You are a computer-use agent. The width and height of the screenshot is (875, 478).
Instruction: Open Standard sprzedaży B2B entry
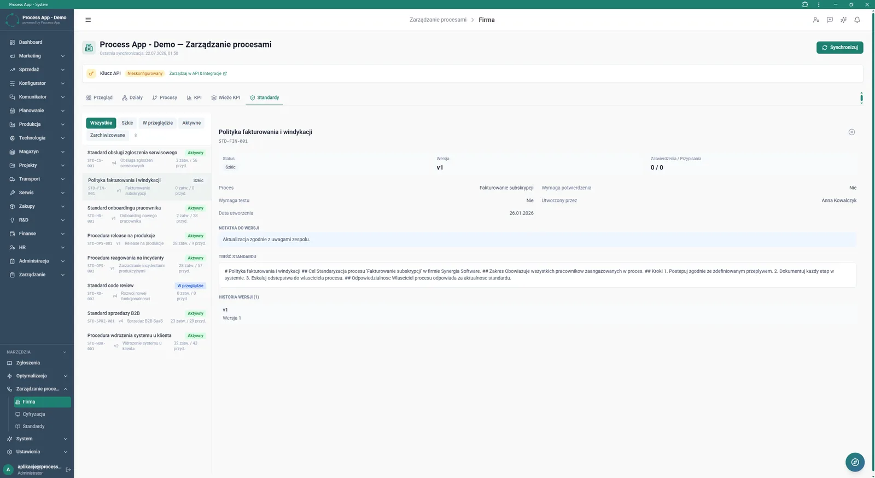coord(147,317)
